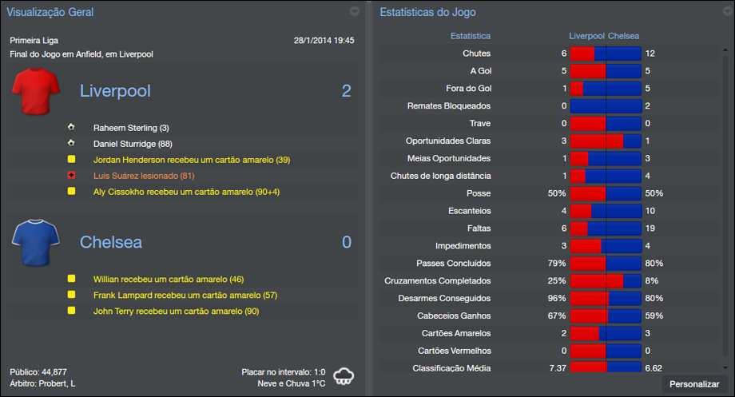Click the snow and rain weather icon

pos(344,376)
